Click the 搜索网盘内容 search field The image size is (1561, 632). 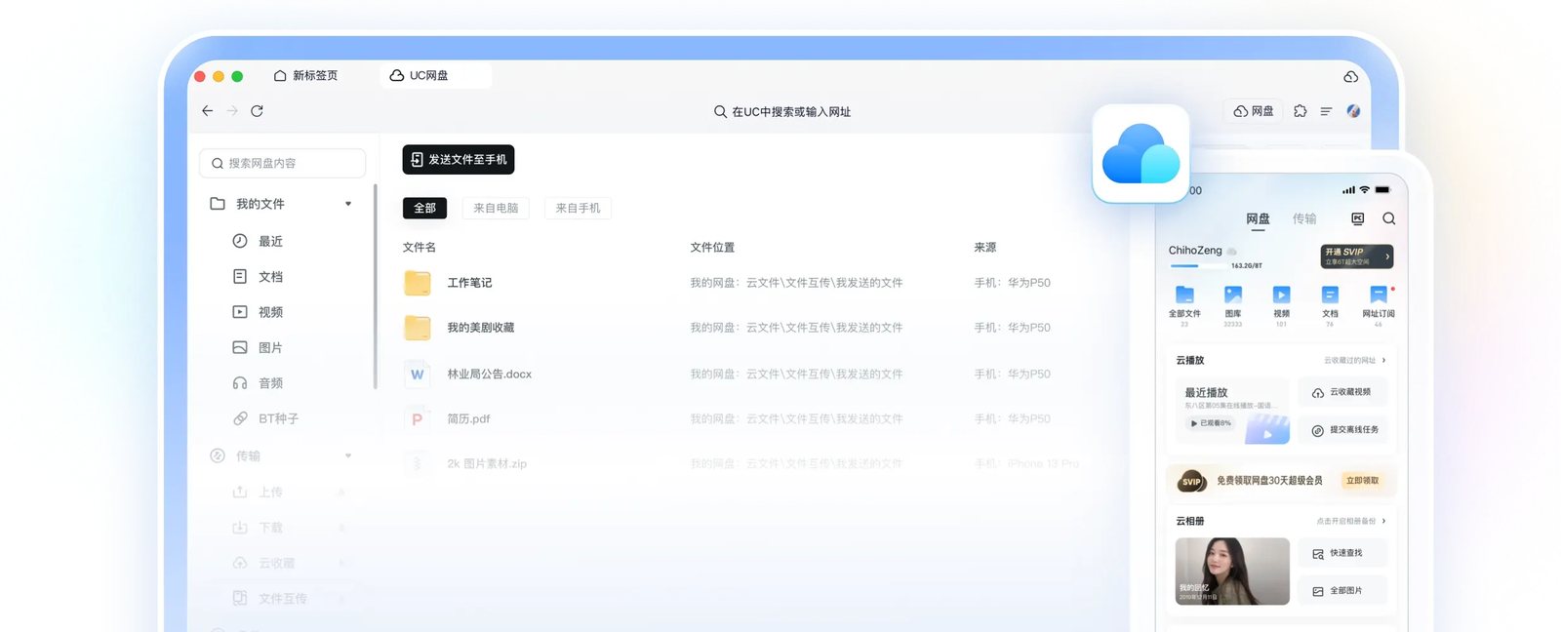[x=283, y=163]
